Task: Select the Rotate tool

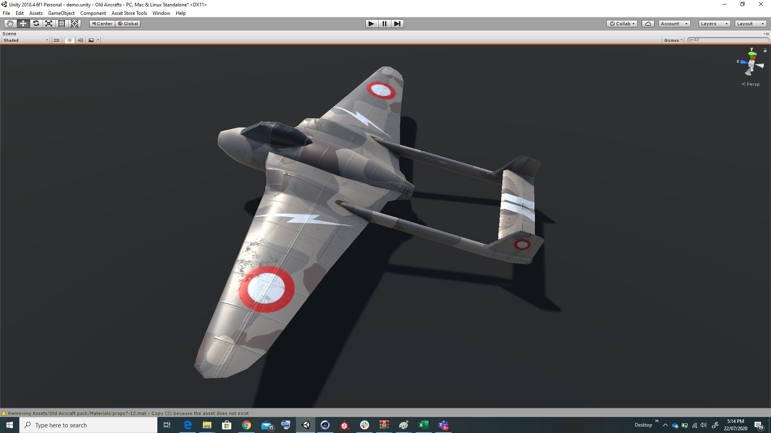Action: [x=36, y=24]
